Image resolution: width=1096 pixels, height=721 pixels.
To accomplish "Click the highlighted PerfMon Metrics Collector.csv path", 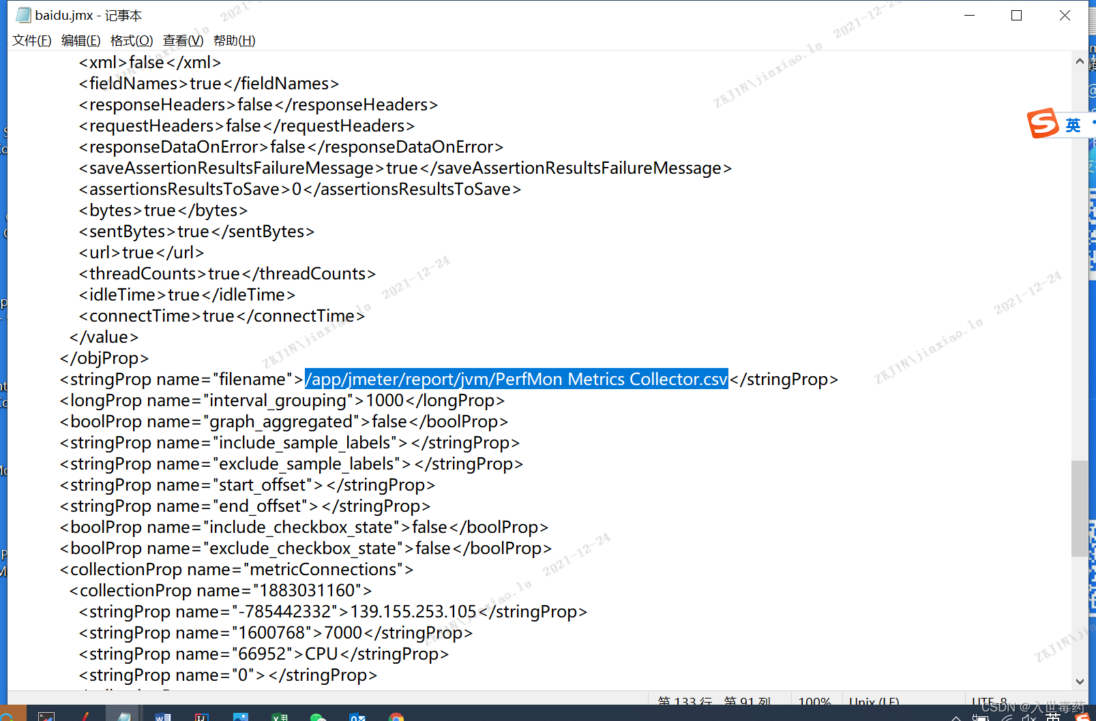I will pos(516,379).
